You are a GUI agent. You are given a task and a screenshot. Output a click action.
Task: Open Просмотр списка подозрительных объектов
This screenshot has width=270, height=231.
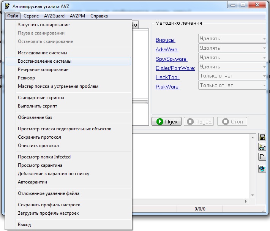point(68,129)
